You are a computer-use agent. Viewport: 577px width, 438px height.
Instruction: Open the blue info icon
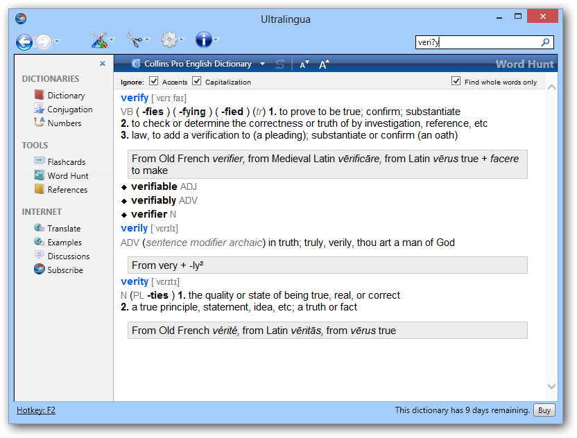click(x=204, y=40)
